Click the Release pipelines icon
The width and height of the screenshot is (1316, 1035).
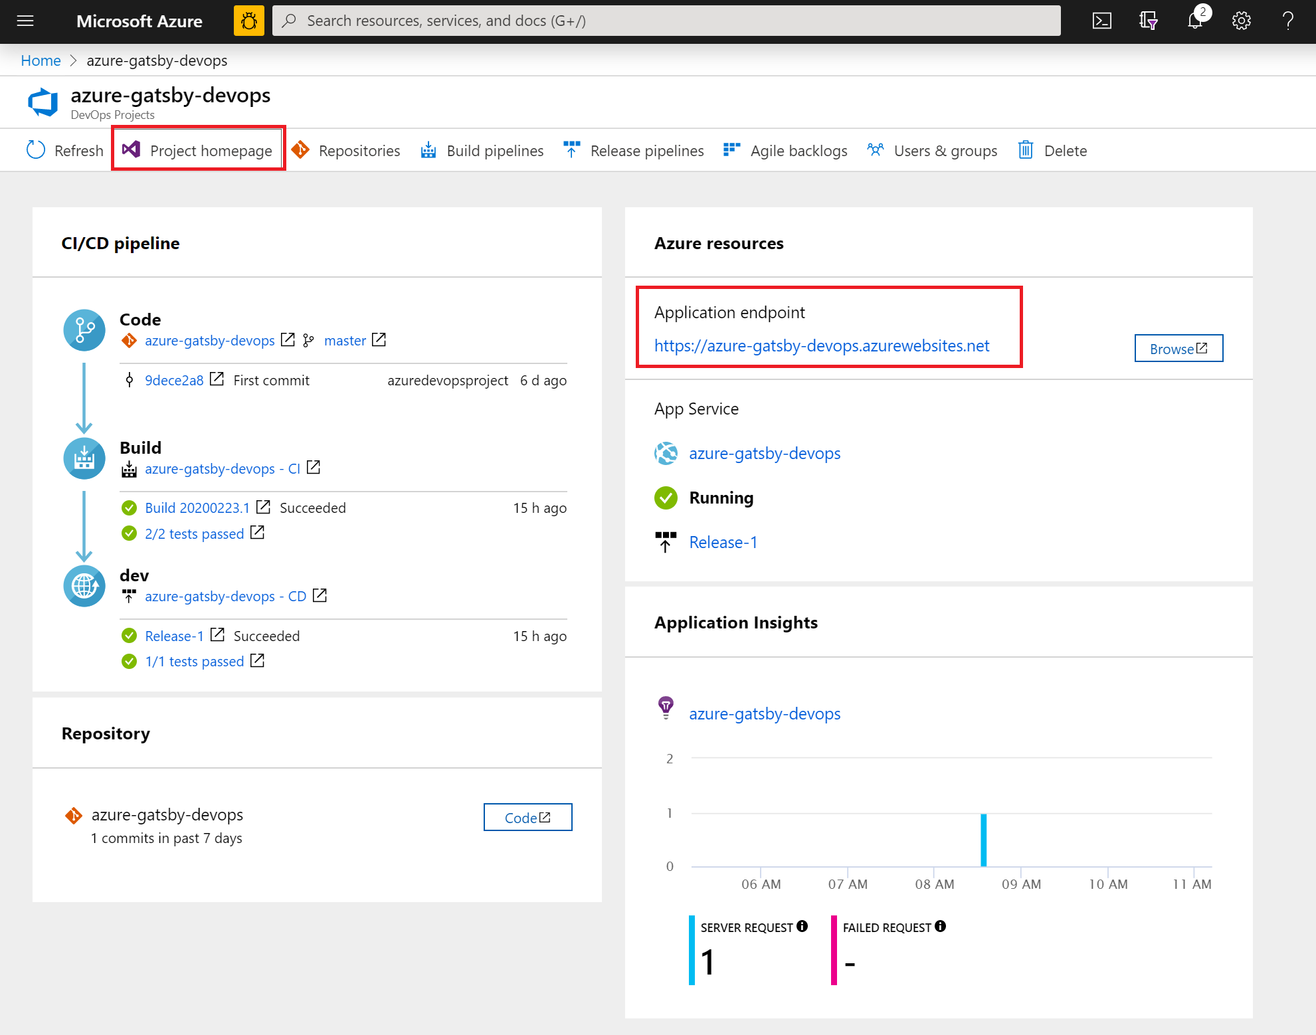point(571,149)
